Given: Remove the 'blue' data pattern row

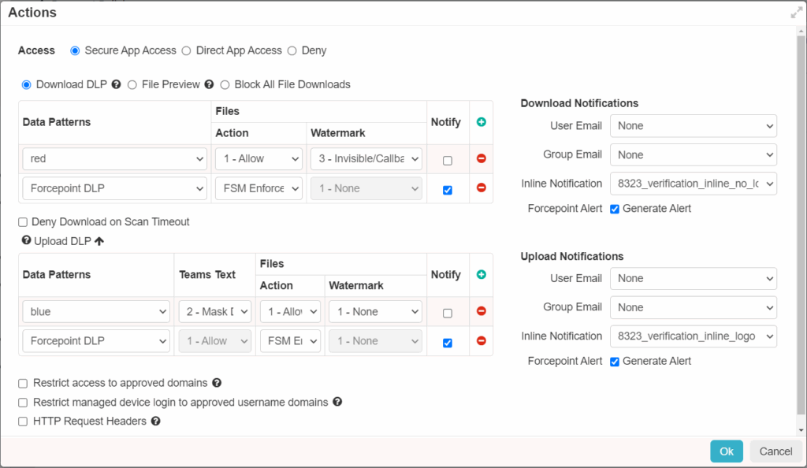Looking at the screenshot, I should point(481,312).
